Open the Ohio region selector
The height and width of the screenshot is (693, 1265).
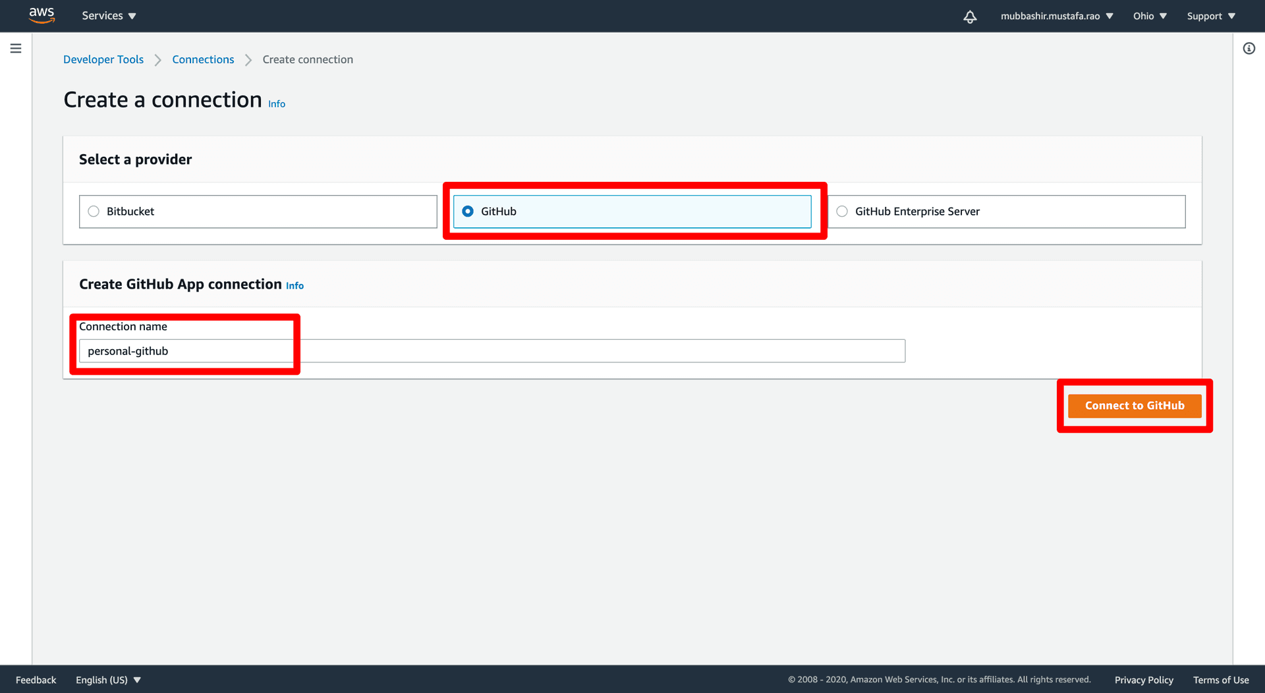click(x=1150, y=16)
